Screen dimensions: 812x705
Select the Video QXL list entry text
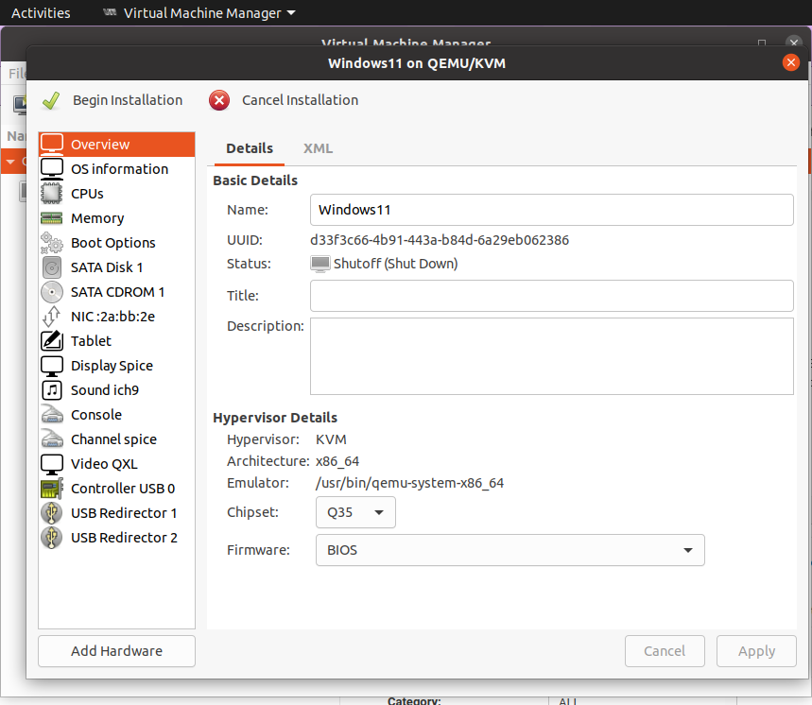pos(104,464)
